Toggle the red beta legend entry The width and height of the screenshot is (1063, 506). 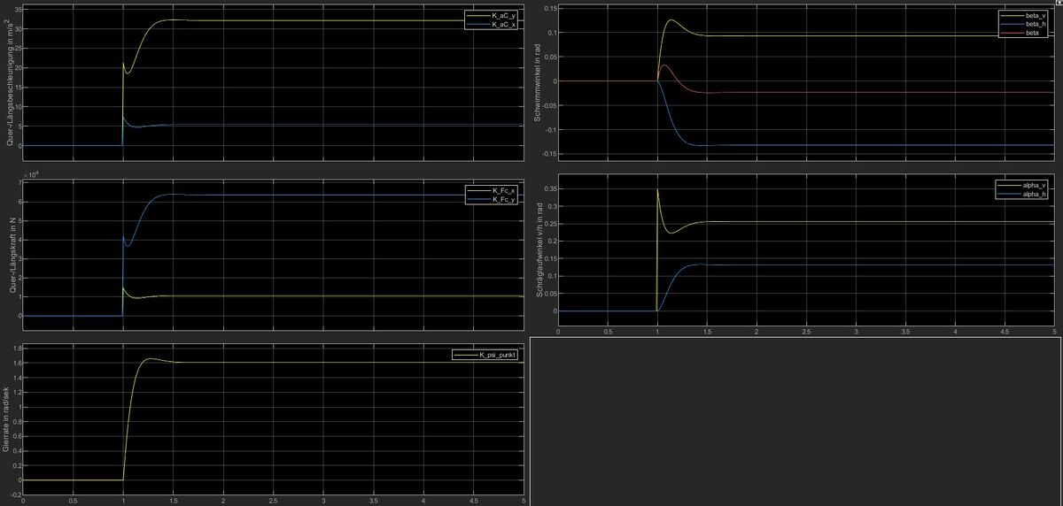click(x=1031, y=32)
